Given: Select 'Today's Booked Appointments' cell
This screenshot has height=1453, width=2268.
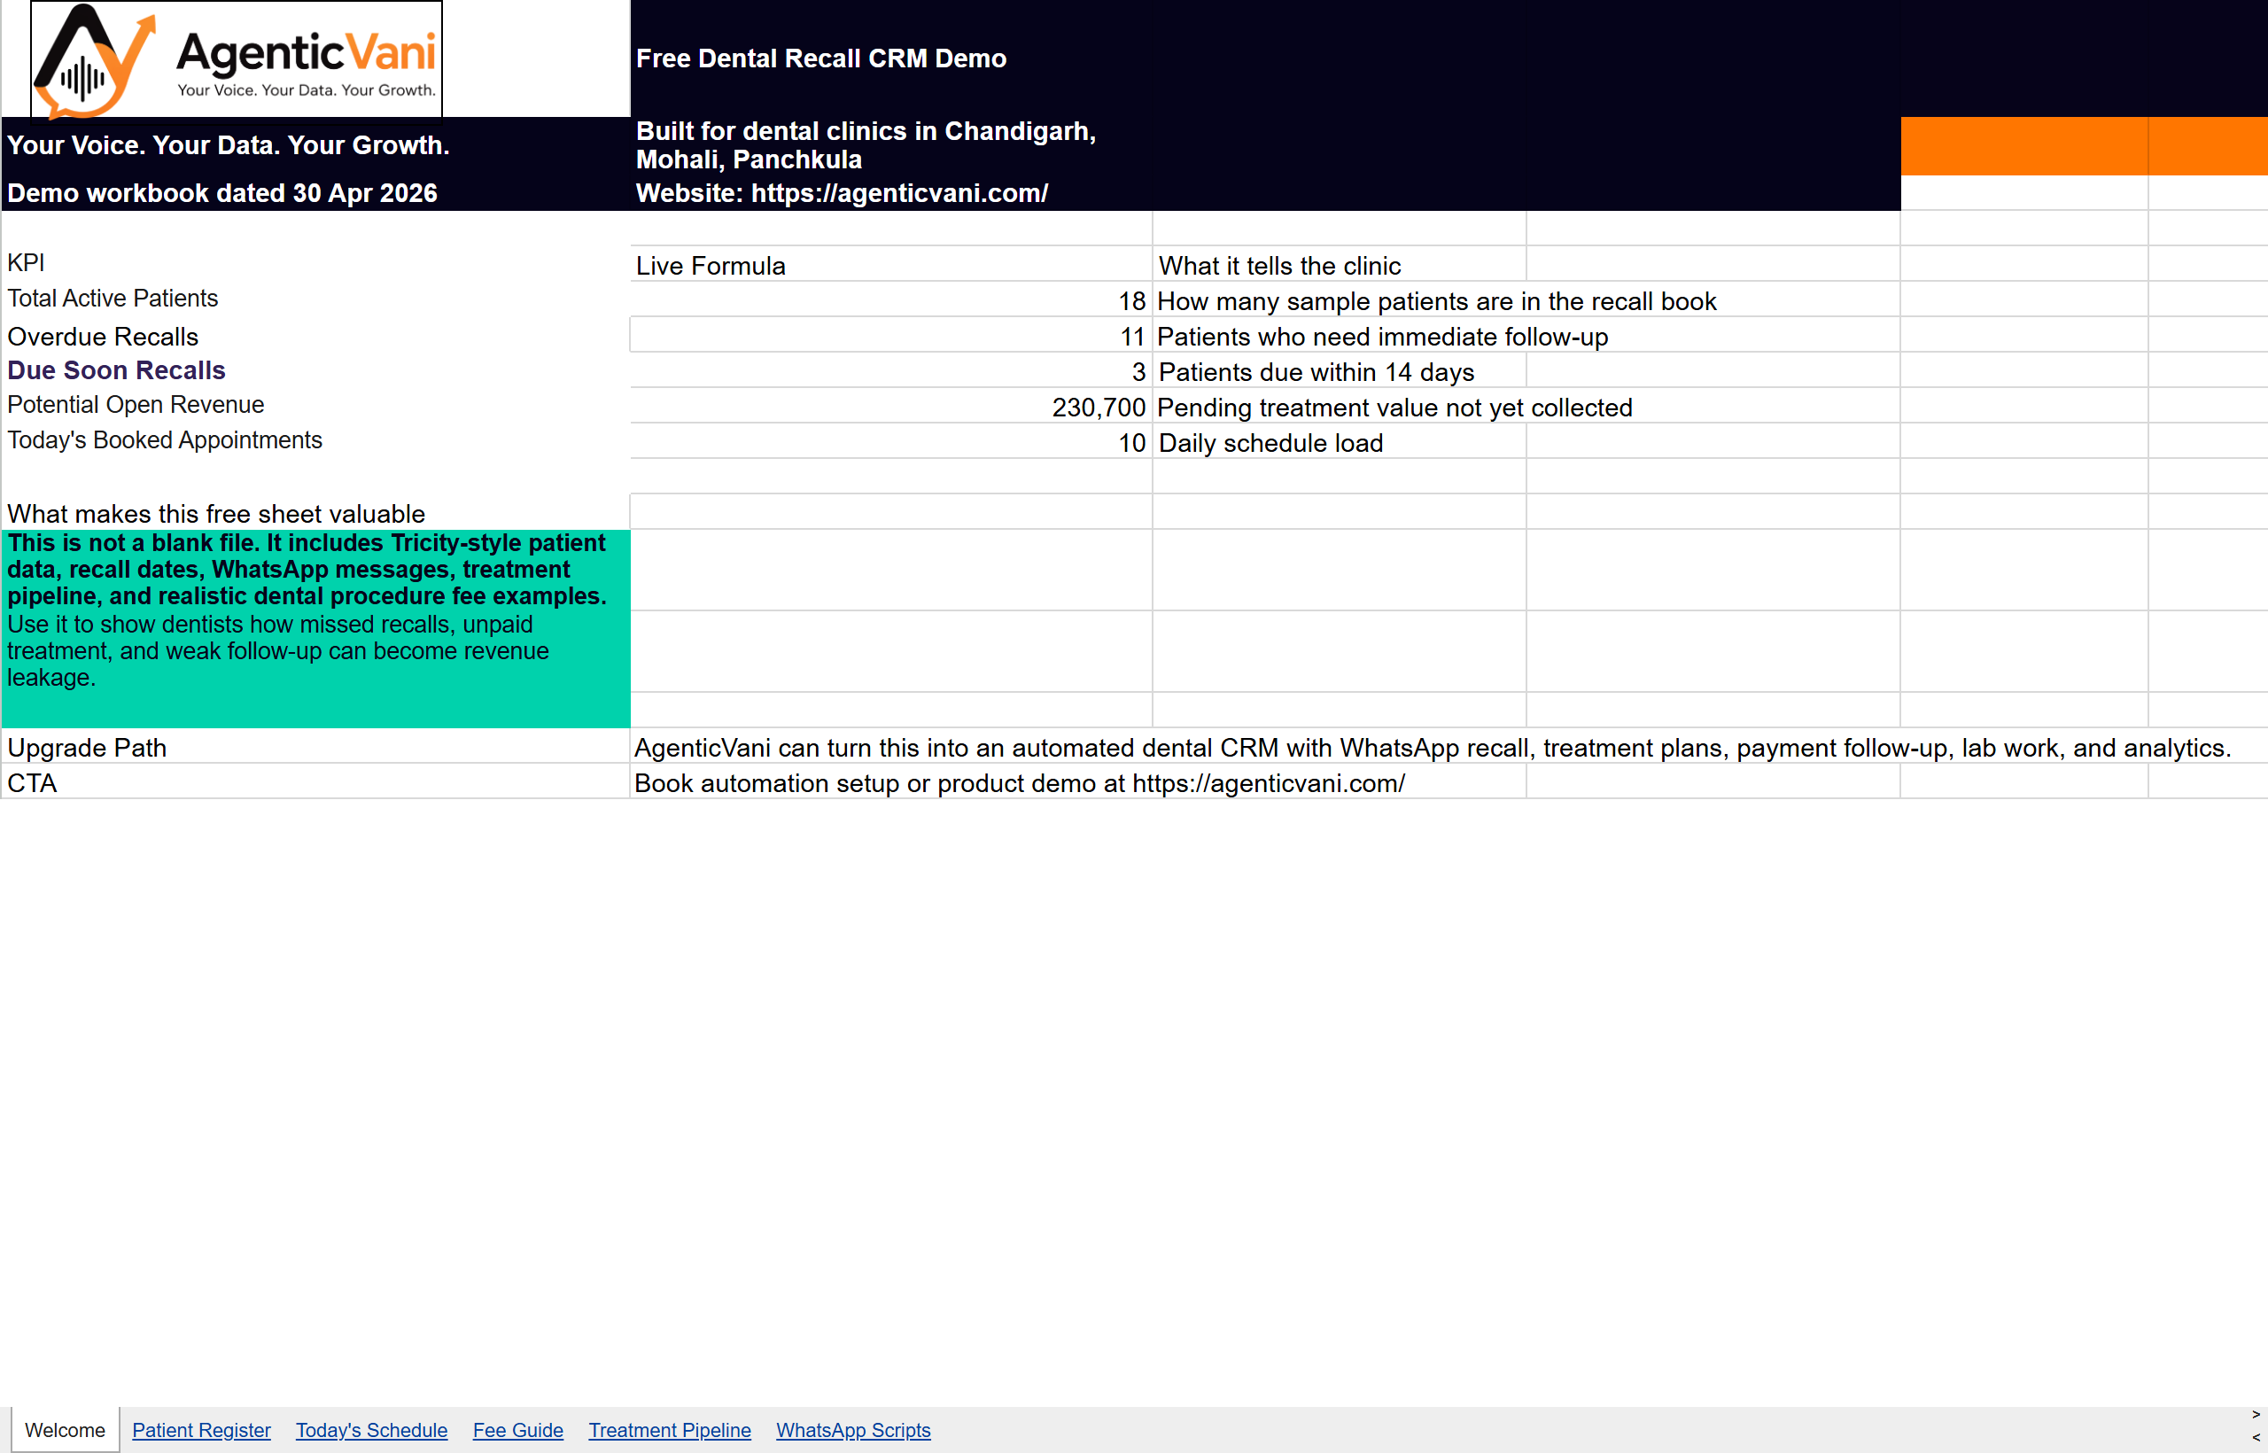Looking at the screenshot, I should 316,440.
